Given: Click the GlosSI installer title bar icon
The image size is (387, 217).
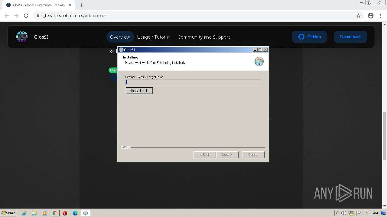Looking at the screenshot, I should (121, 50).
